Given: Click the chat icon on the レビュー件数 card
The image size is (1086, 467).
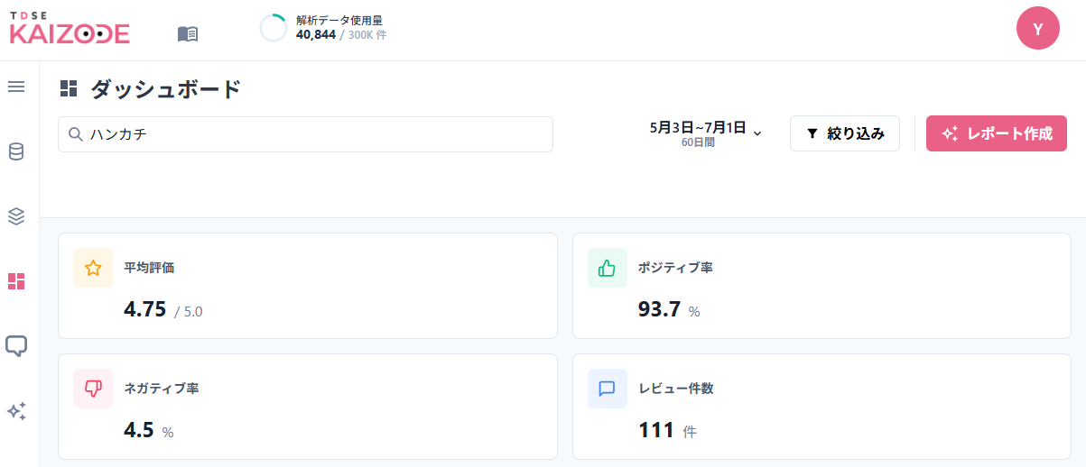Looking at the screenshot, I should [x=608, y=389].
